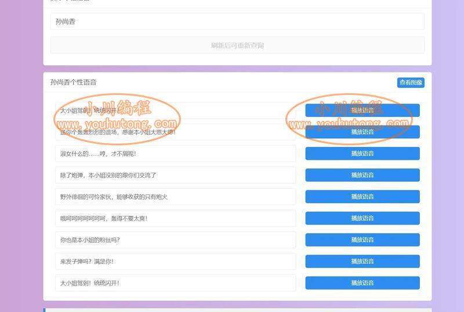The height and width of the screenshot is (312, 464).
Task: Play voice for first 大小姐驾到 line at list top
Action: pyautogui.click(x=362, y=111)
